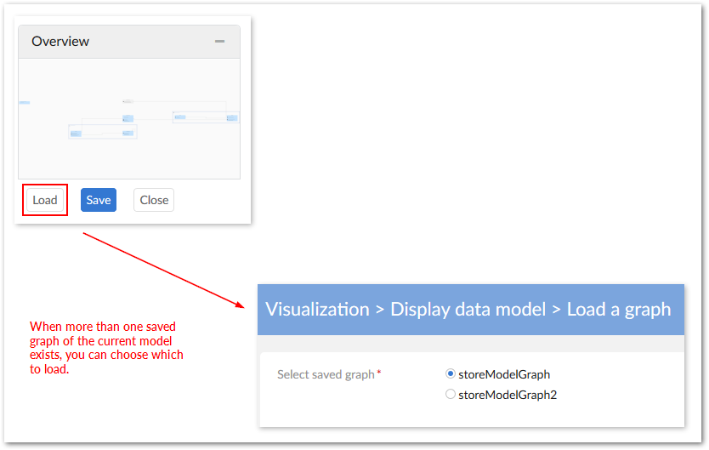Viewport: 709px width, 450px height.
Task: Click the storeModelGraph2 label text
Action: (508, 395)
